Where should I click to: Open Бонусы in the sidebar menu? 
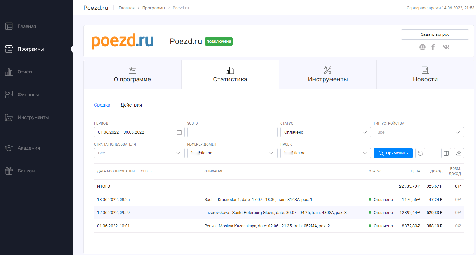pos(26,171)
